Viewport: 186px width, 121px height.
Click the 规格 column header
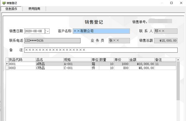tap(77, 60)
